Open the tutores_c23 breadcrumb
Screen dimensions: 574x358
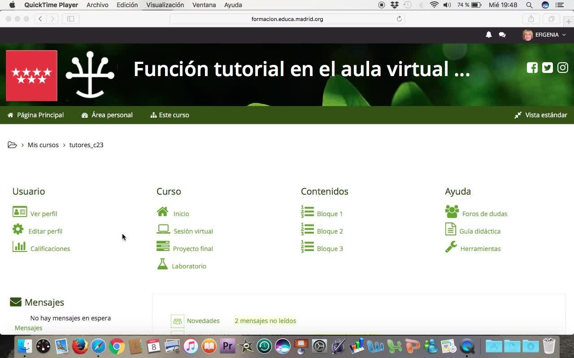86,145
